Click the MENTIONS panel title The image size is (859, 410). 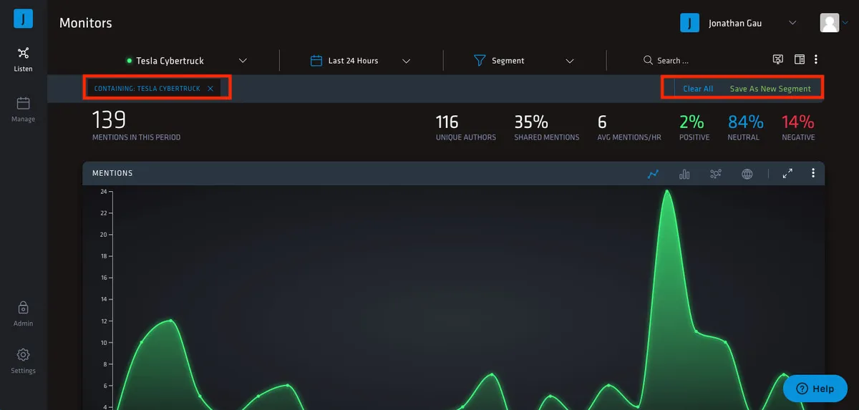pos(112,173)
